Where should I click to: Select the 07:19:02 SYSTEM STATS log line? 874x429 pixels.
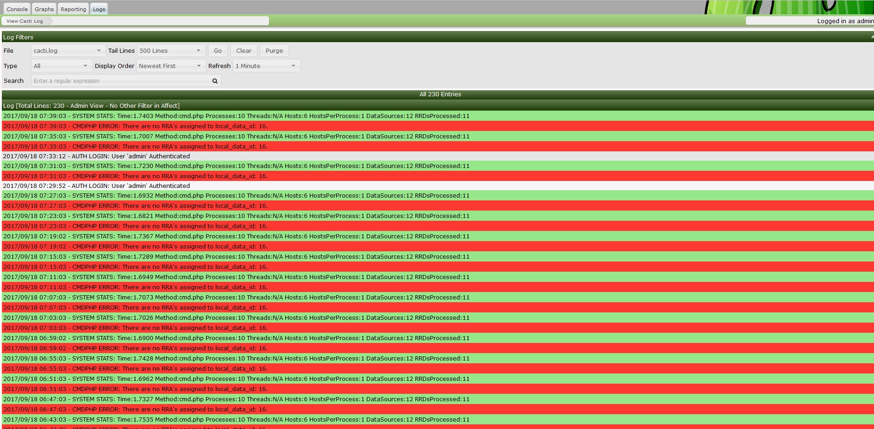tap(438, 236)
